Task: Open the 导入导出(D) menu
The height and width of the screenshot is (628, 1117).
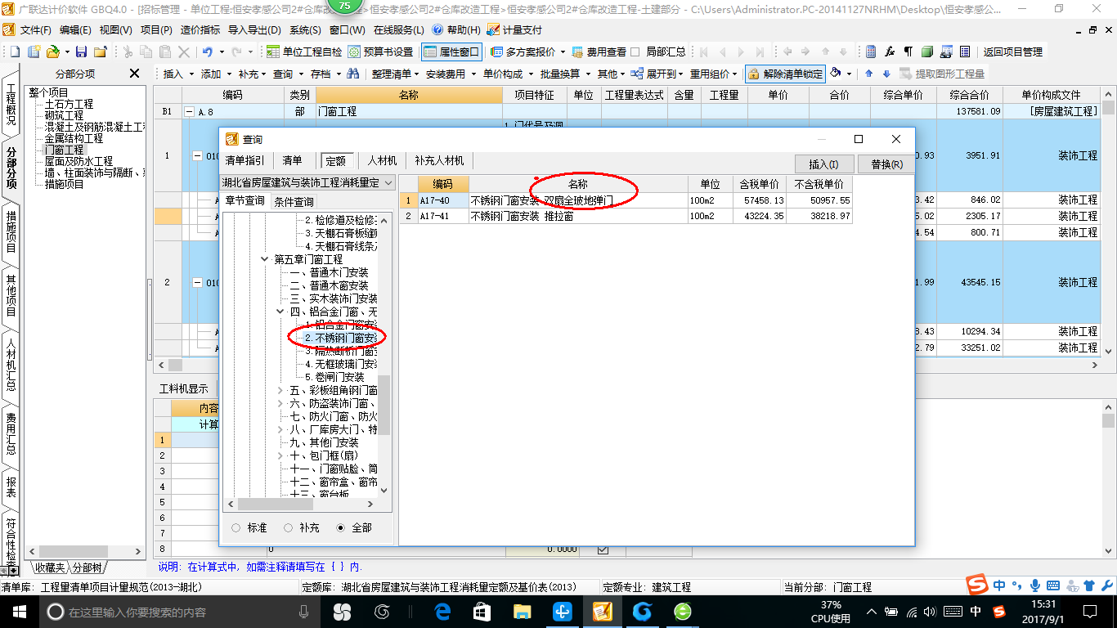Action: (255, 29)
